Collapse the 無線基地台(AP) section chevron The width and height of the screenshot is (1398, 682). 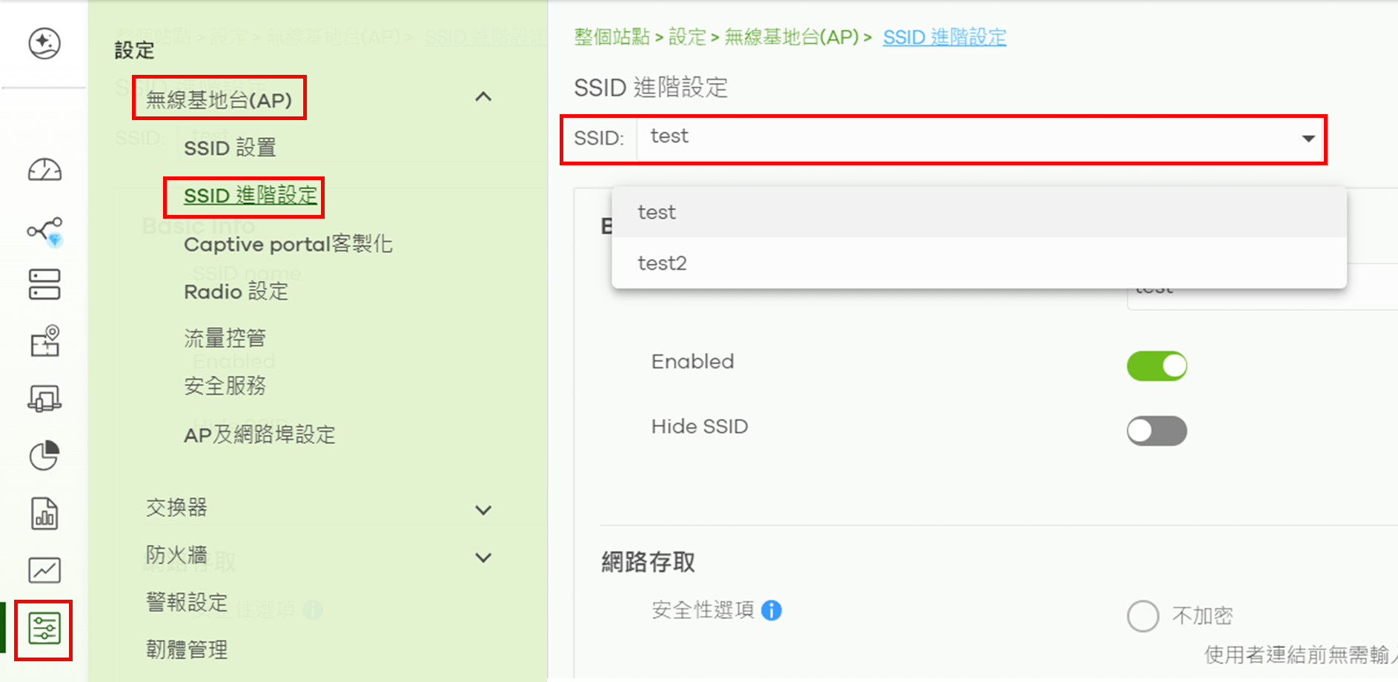tap(483, 97)
